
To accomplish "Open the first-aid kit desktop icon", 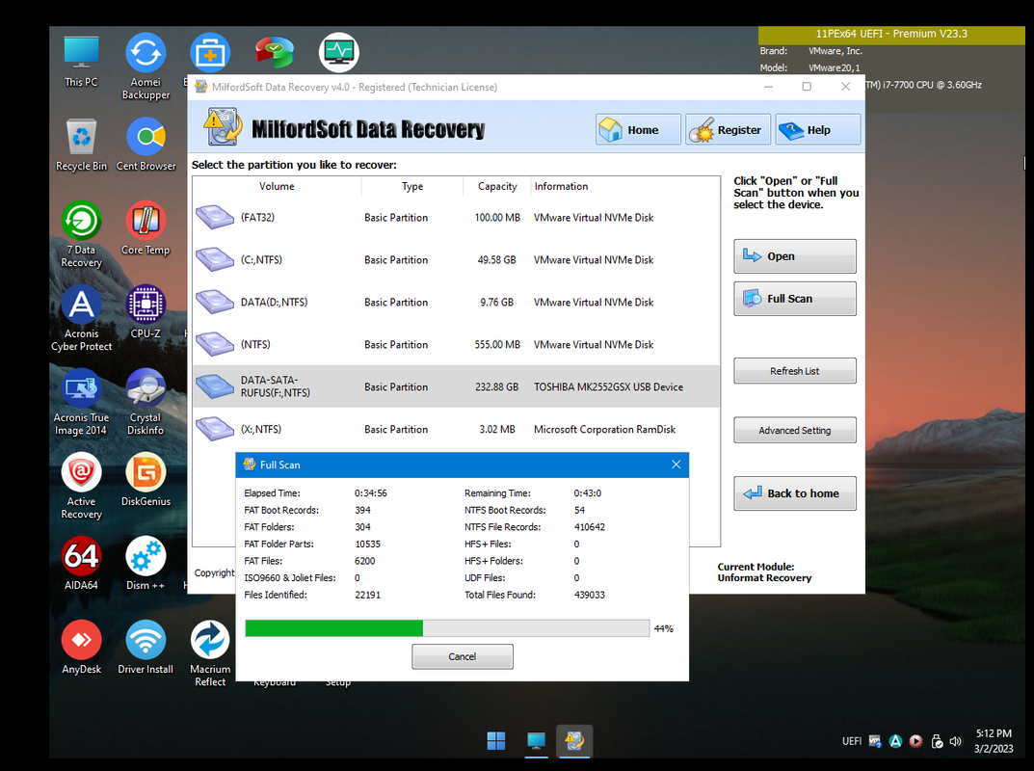I will coord(210,53).
